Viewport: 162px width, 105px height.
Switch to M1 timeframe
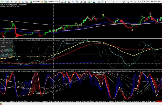click(x=144, y=2)
